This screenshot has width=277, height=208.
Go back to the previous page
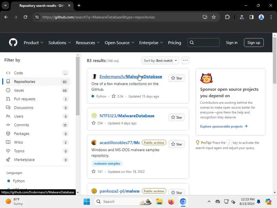[6, 17]
